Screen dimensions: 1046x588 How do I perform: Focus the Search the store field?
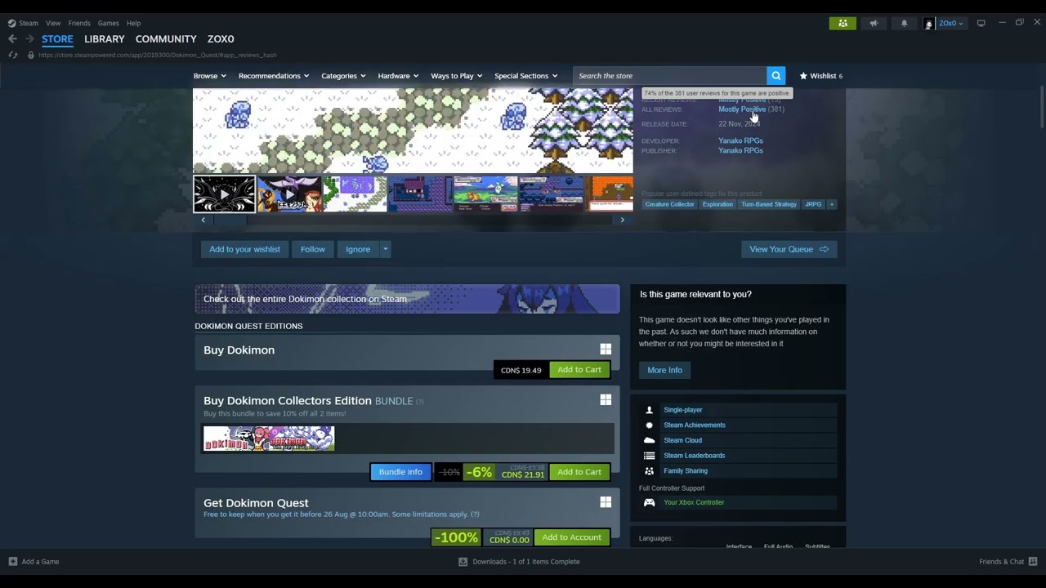[x=670, y=76]
